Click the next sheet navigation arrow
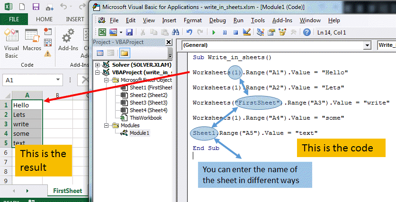The height and width of the screenshot is (202, 396). coord(27,191)
